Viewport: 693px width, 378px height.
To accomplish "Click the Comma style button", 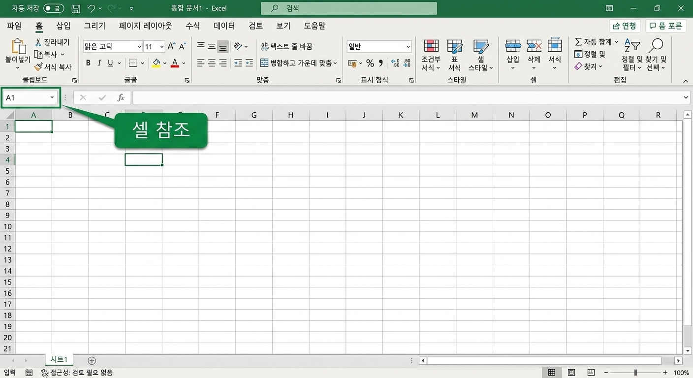I will pyautogui.click(x=381, y=63).
